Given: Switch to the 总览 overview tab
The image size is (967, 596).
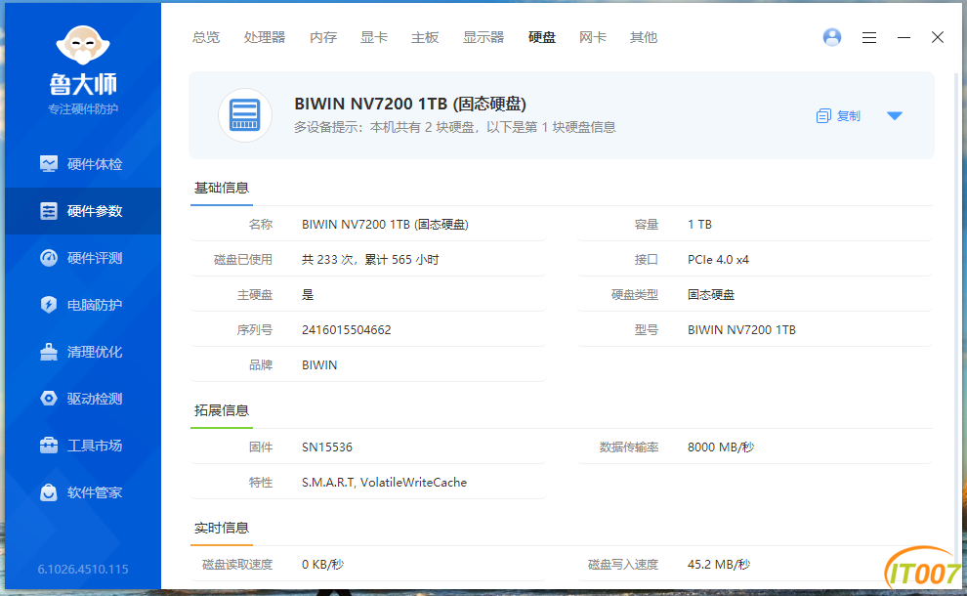Looking at the screenshot, I should 206,36.
